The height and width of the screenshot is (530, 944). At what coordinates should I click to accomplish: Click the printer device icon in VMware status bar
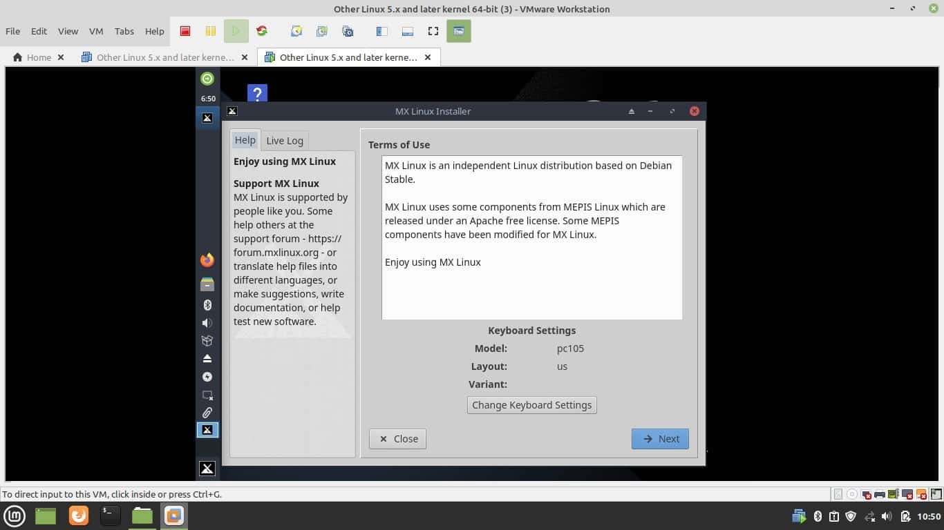pyautogui.click(x=880, y=494)
